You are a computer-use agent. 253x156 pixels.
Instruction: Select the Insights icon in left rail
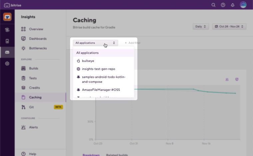pyautogui.click(x=7, y=52)
